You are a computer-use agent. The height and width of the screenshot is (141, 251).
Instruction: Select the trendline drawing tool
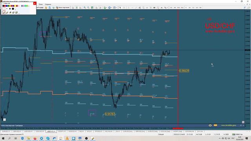pyautogui.click(x=136, y=7)
